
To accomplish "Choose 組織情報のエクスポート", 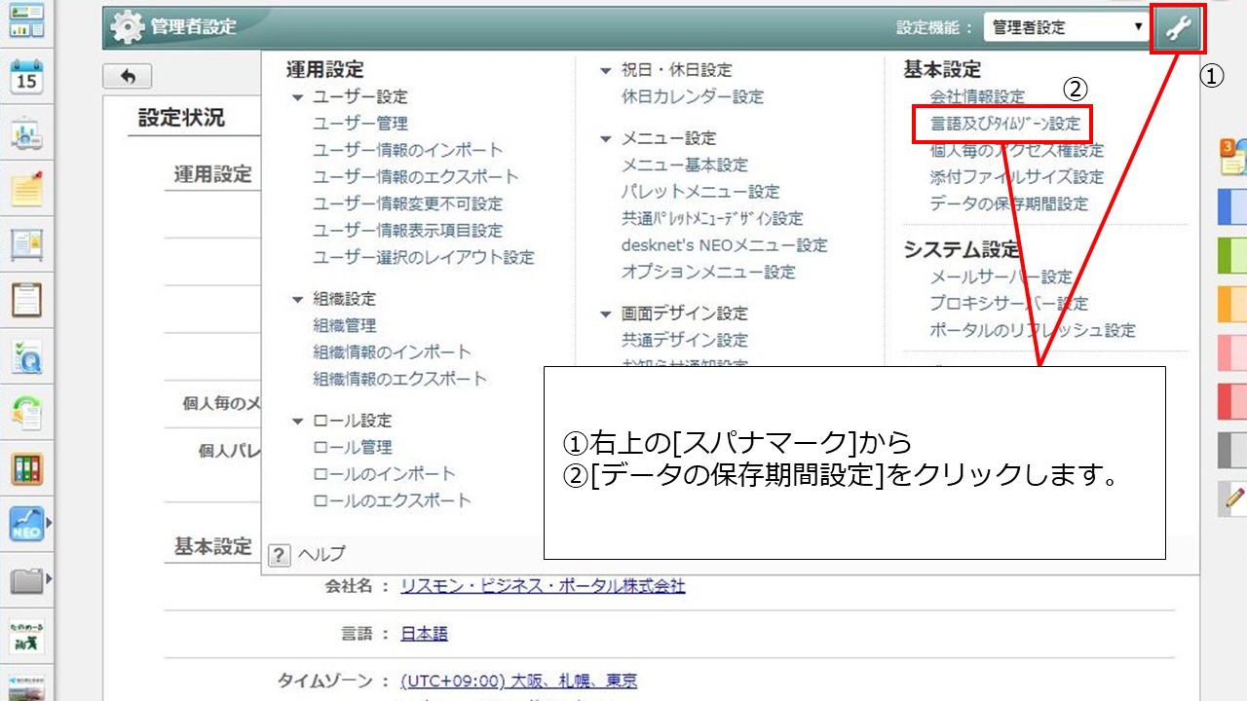I will [400, 379].
